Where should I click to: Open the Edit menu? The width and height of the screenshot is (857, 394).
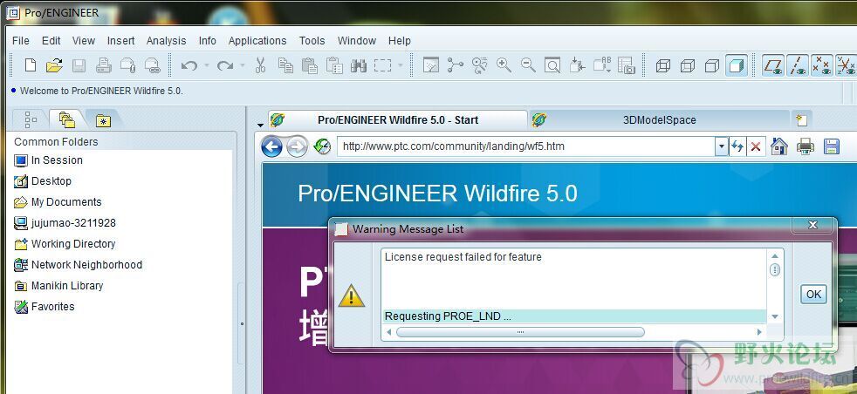pyautogui.click(x=51, y=41)
